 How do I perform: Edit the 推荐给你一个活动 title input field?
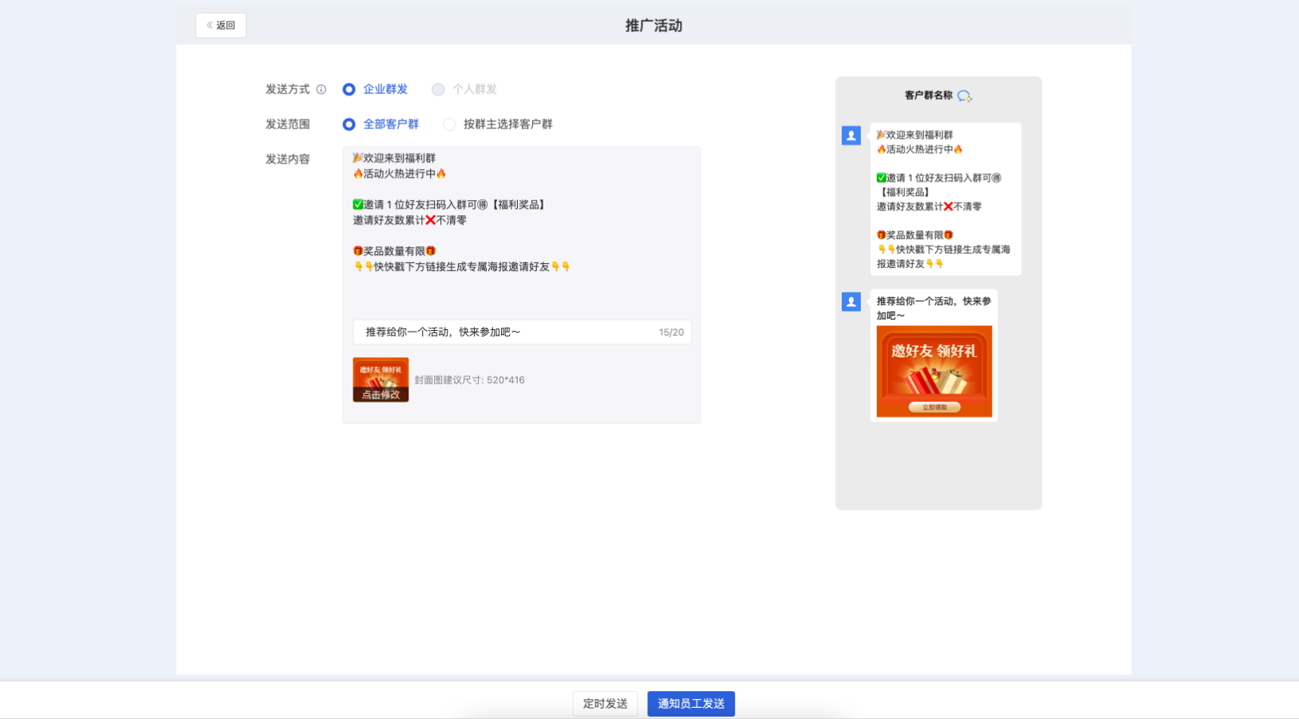pos(522,332)
